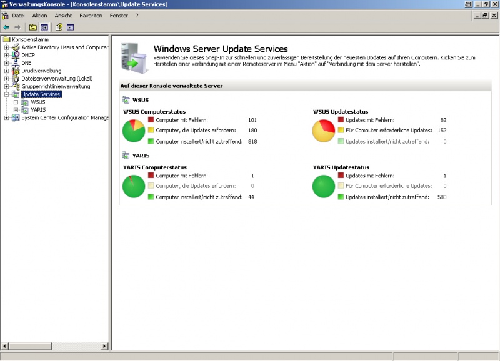
Task: Open the Favoriten menu
Action: [x=91, y=16]
